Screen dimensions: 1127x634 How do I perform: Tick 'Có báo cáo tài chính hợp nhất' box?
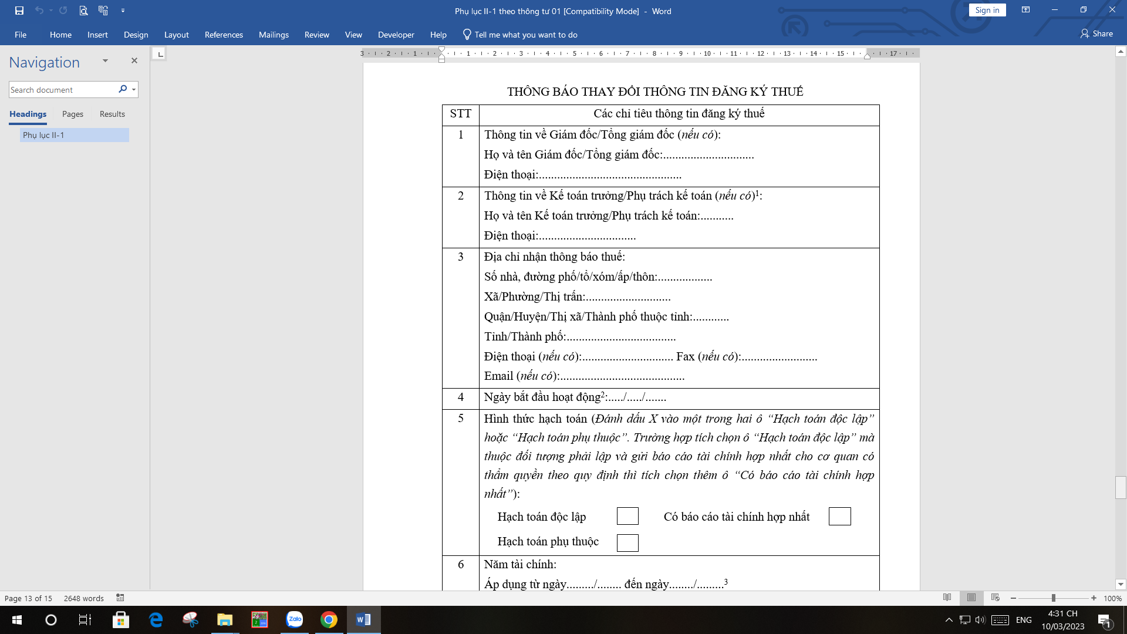point(839,517)
